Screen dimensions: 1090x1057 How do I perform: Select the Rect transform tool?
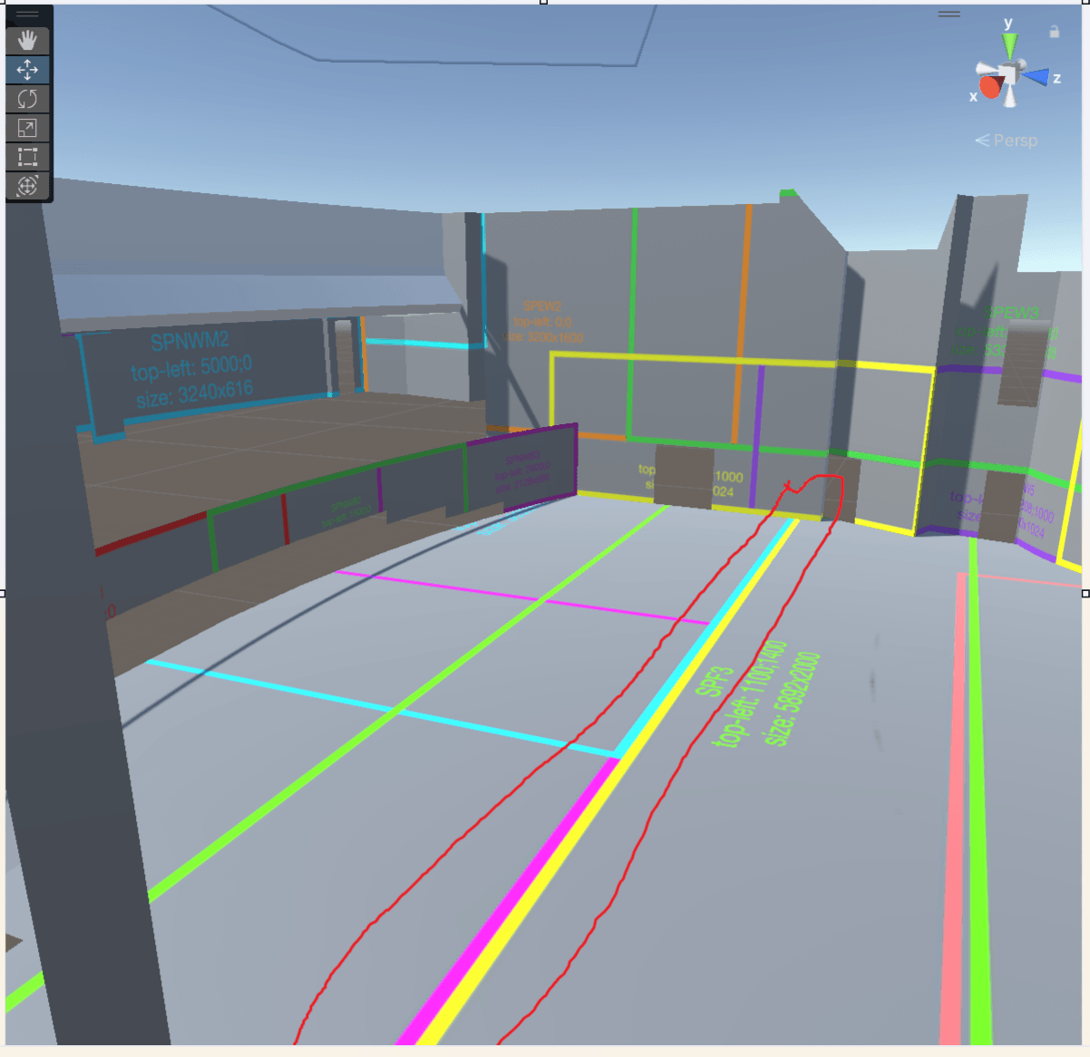[x=27, y=157]
